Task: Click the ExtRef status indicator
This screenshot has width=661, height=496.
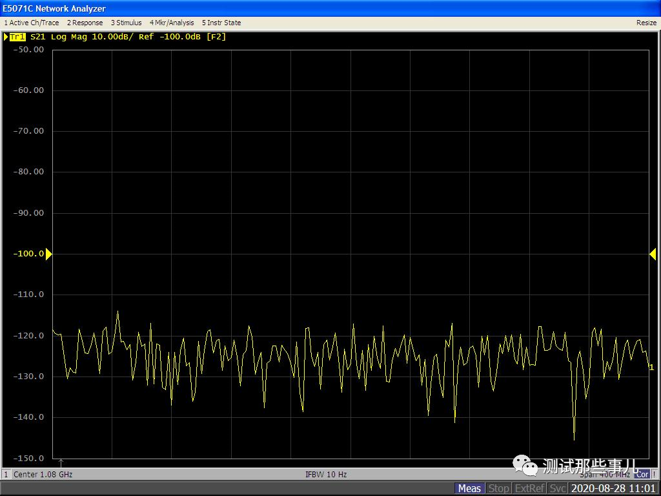Action: pyautogui.click(x=529, y=488)
